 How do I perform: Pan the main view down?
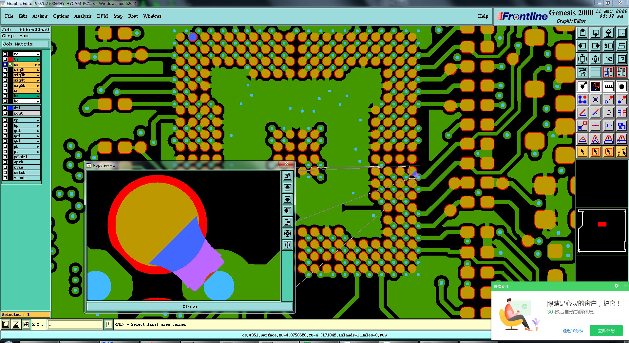[596, 32]
